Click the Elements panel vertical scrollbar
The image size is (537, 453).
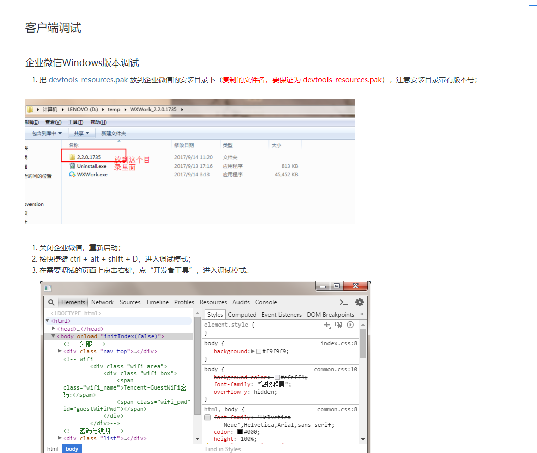198,366
